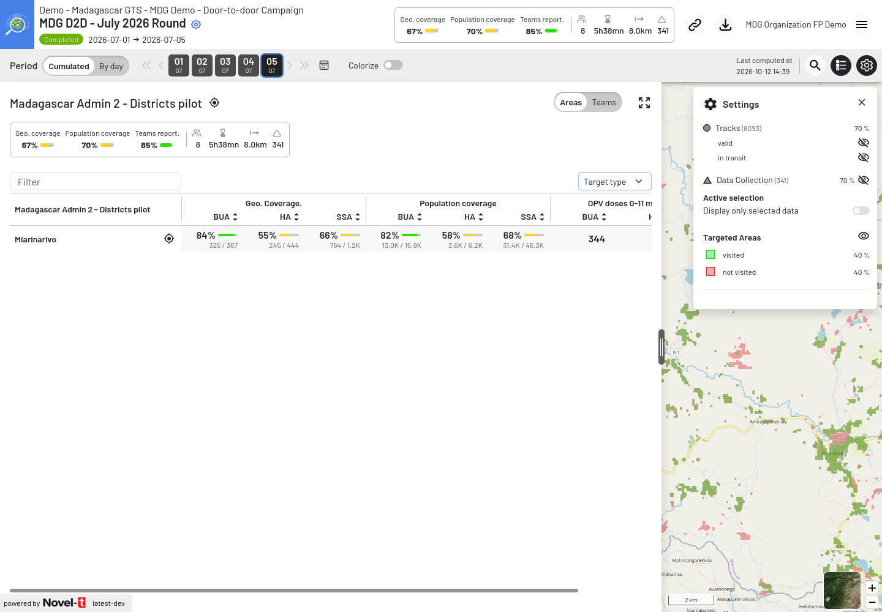Switch period to By day
Screen dimensions: 882x612
click(x=111, y=66)
